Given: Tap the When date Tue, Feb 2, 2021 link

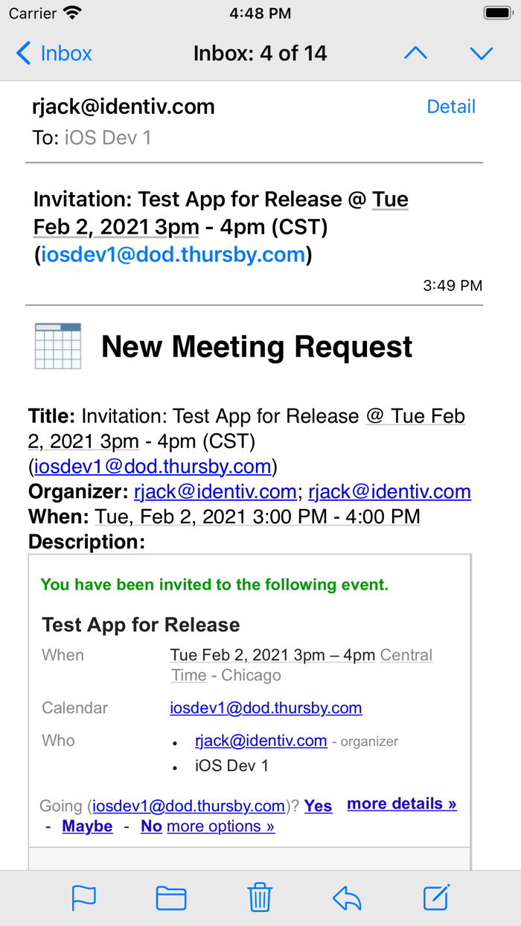Looking at the screenshot, I should pos(257,517).
